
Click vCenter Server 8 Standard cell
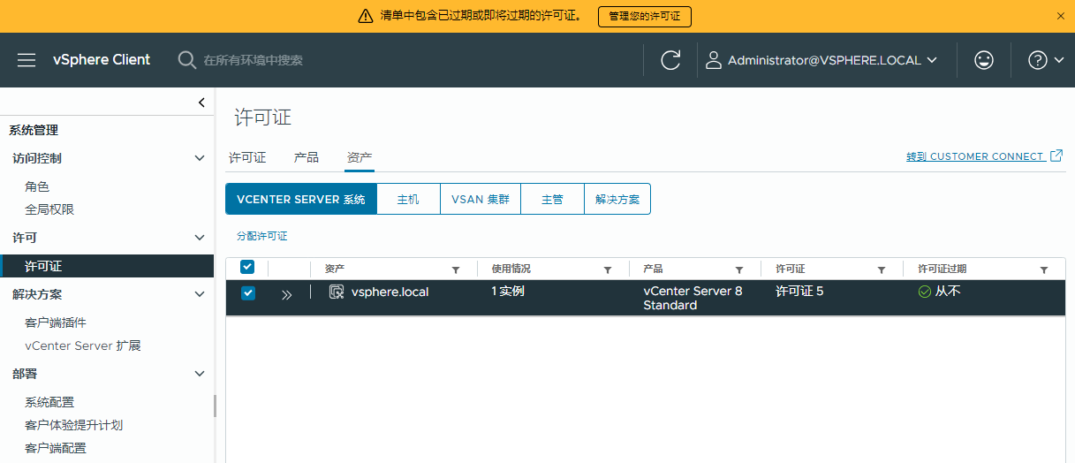(x=693, y=298)
